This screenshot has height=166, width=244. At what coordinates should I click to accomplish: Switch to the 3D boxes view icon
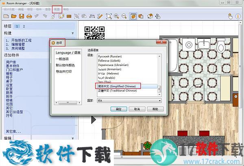pyautogui.click(x=141, y=16)
